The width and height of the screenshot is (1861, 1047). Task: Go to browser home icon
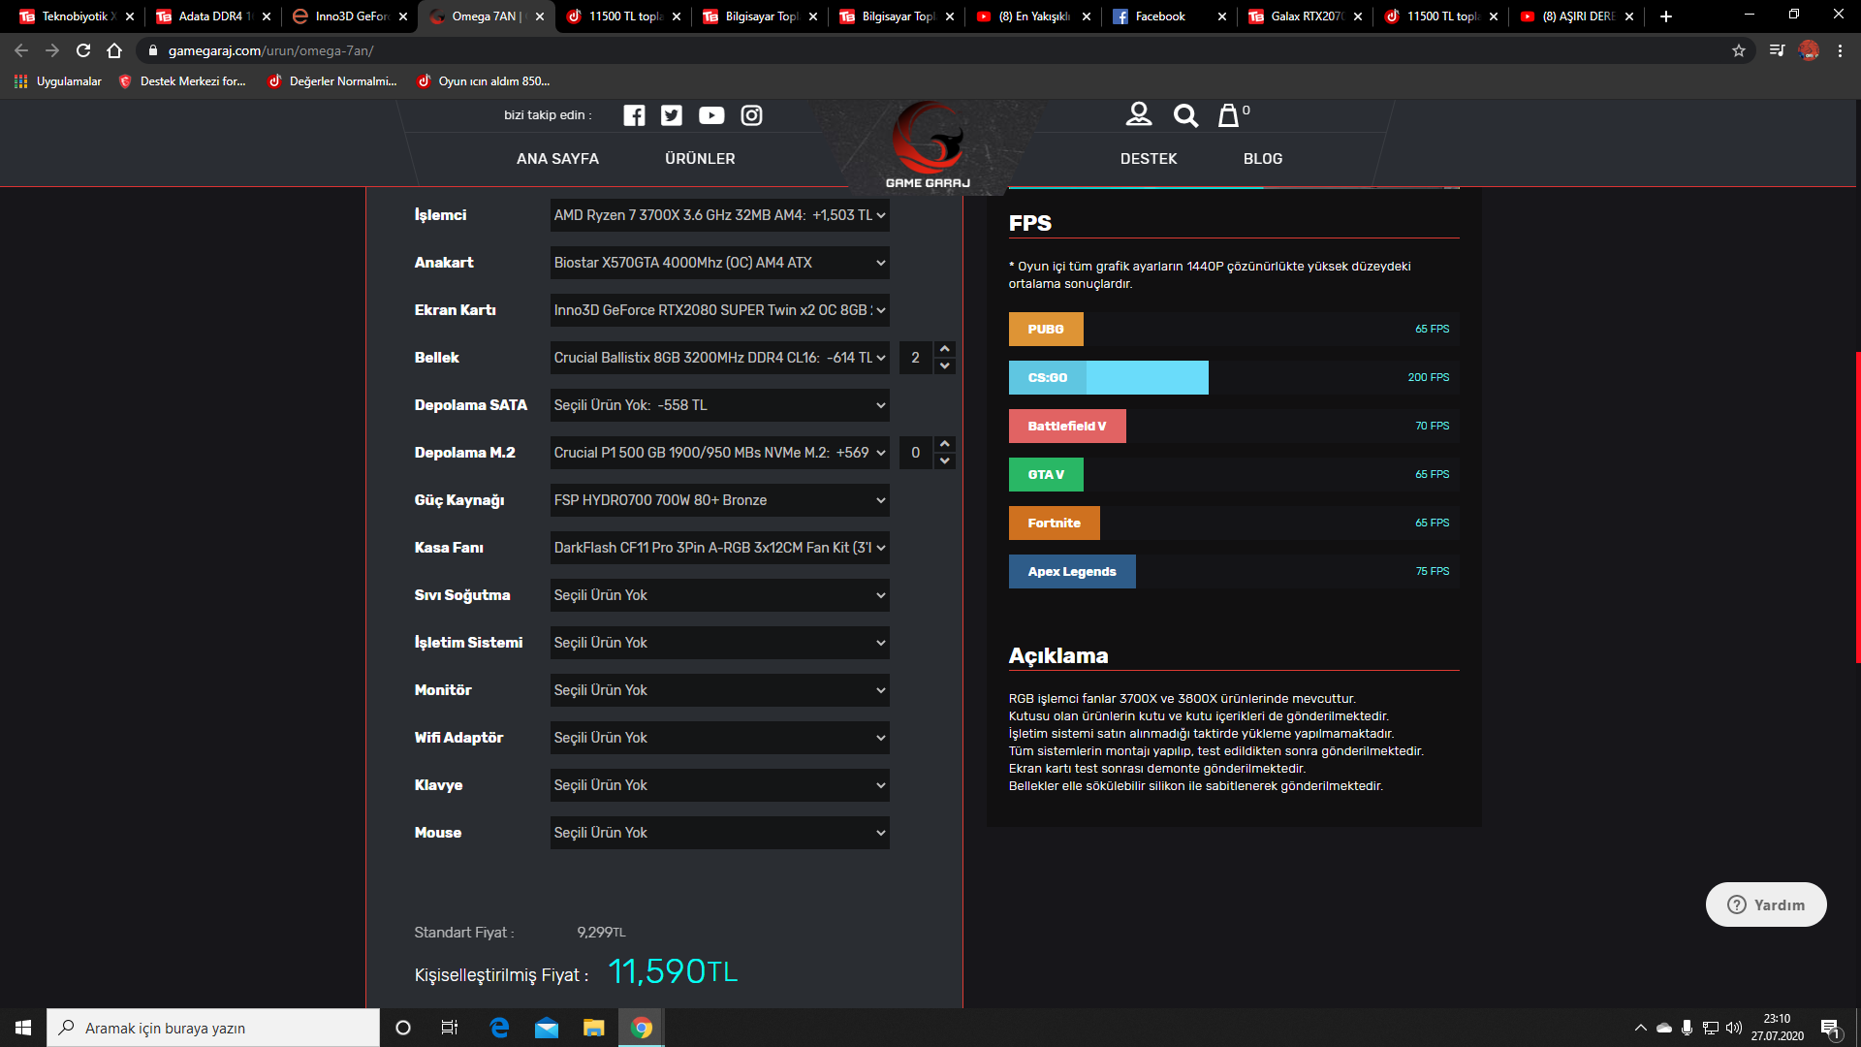114,50
